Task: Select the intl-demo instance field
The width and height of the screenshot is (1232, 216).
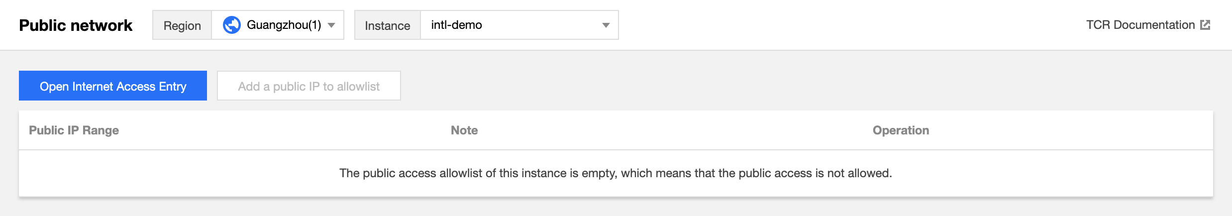Action: (x=519, y=25)
